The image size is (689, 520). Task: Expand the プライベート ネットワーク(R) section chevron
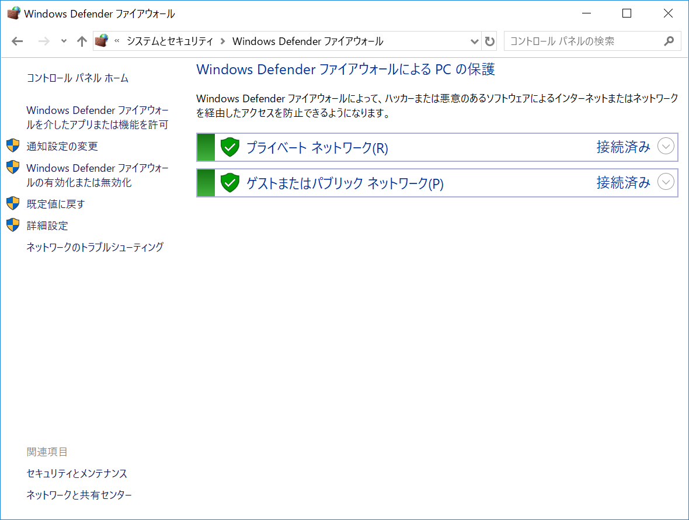tap(666, 147)
